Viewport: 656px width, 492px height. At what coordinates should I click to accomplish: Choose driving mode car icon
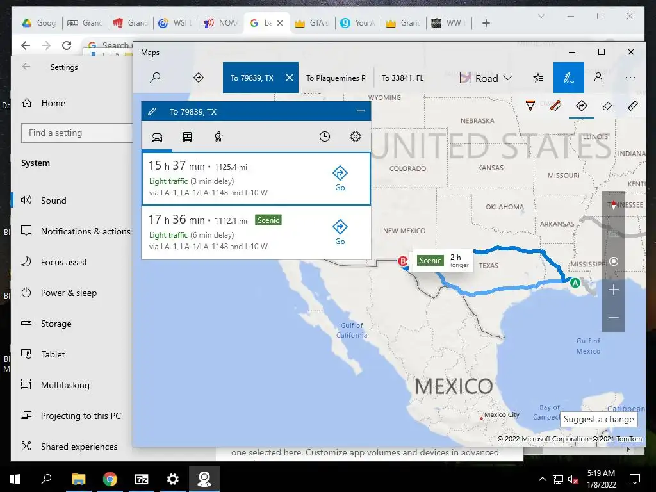coord(157,137)
